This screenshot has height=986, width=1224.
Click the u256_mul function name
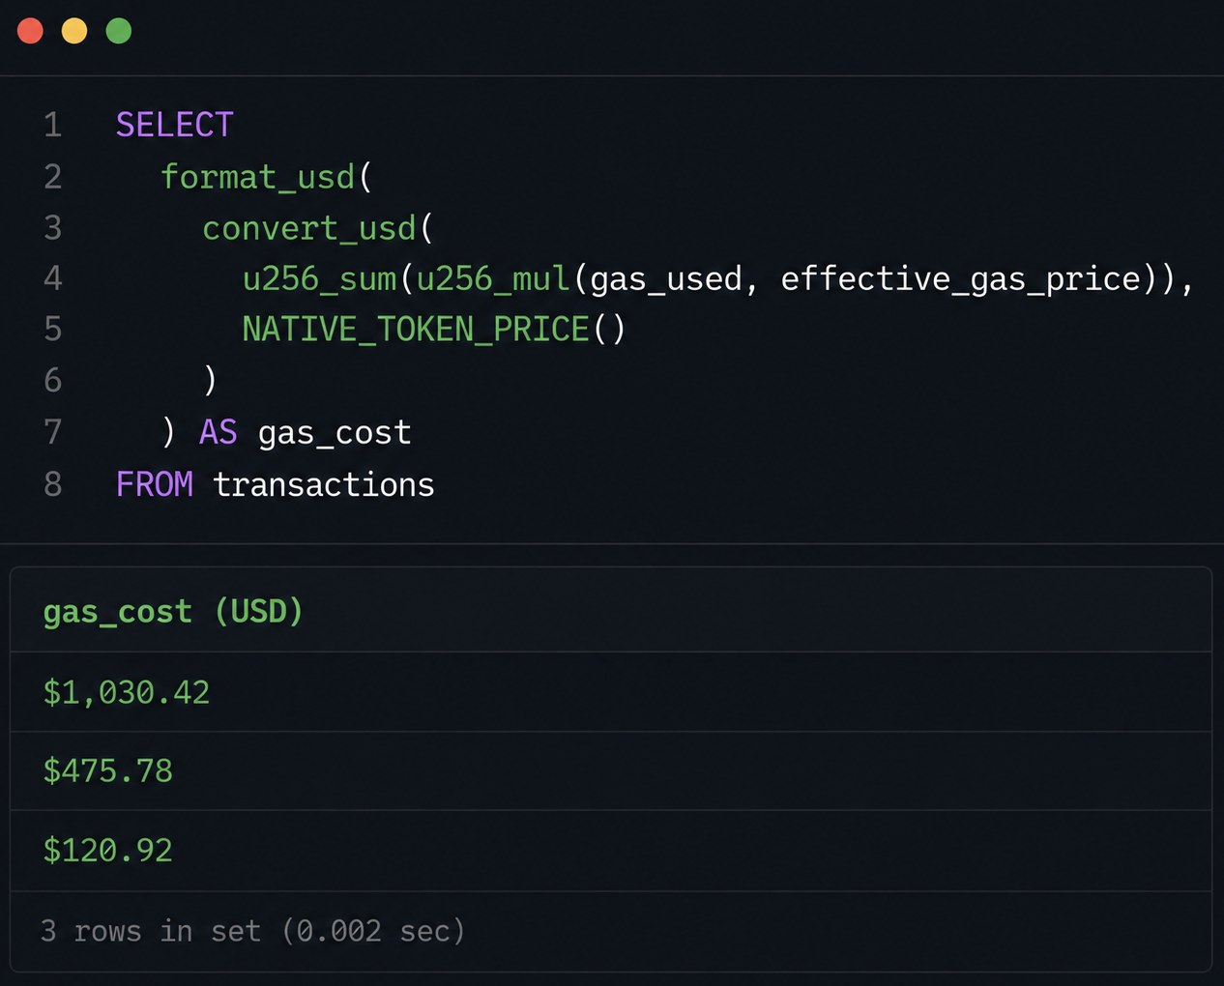tap(493, 279)
